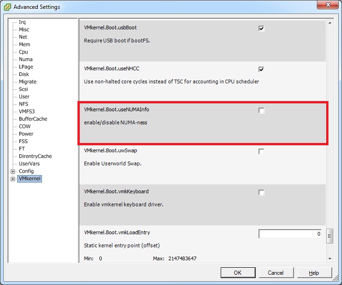
Task: Enable the VMkernel.Boot.vmkKeyboard checkbox
Action: [261, 192]
